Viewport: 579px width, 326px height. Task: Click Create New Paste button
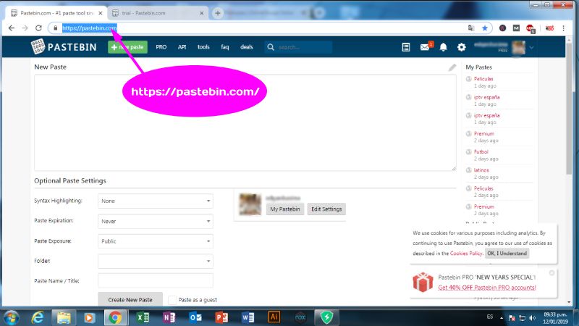(130, 299)
